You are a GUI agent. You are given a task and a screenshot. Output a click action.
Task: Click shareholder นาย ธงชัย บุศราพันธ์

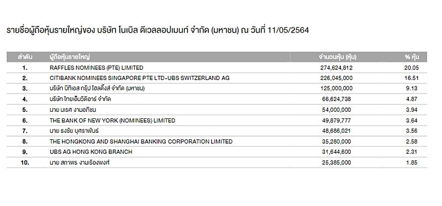tap(74, 131)
